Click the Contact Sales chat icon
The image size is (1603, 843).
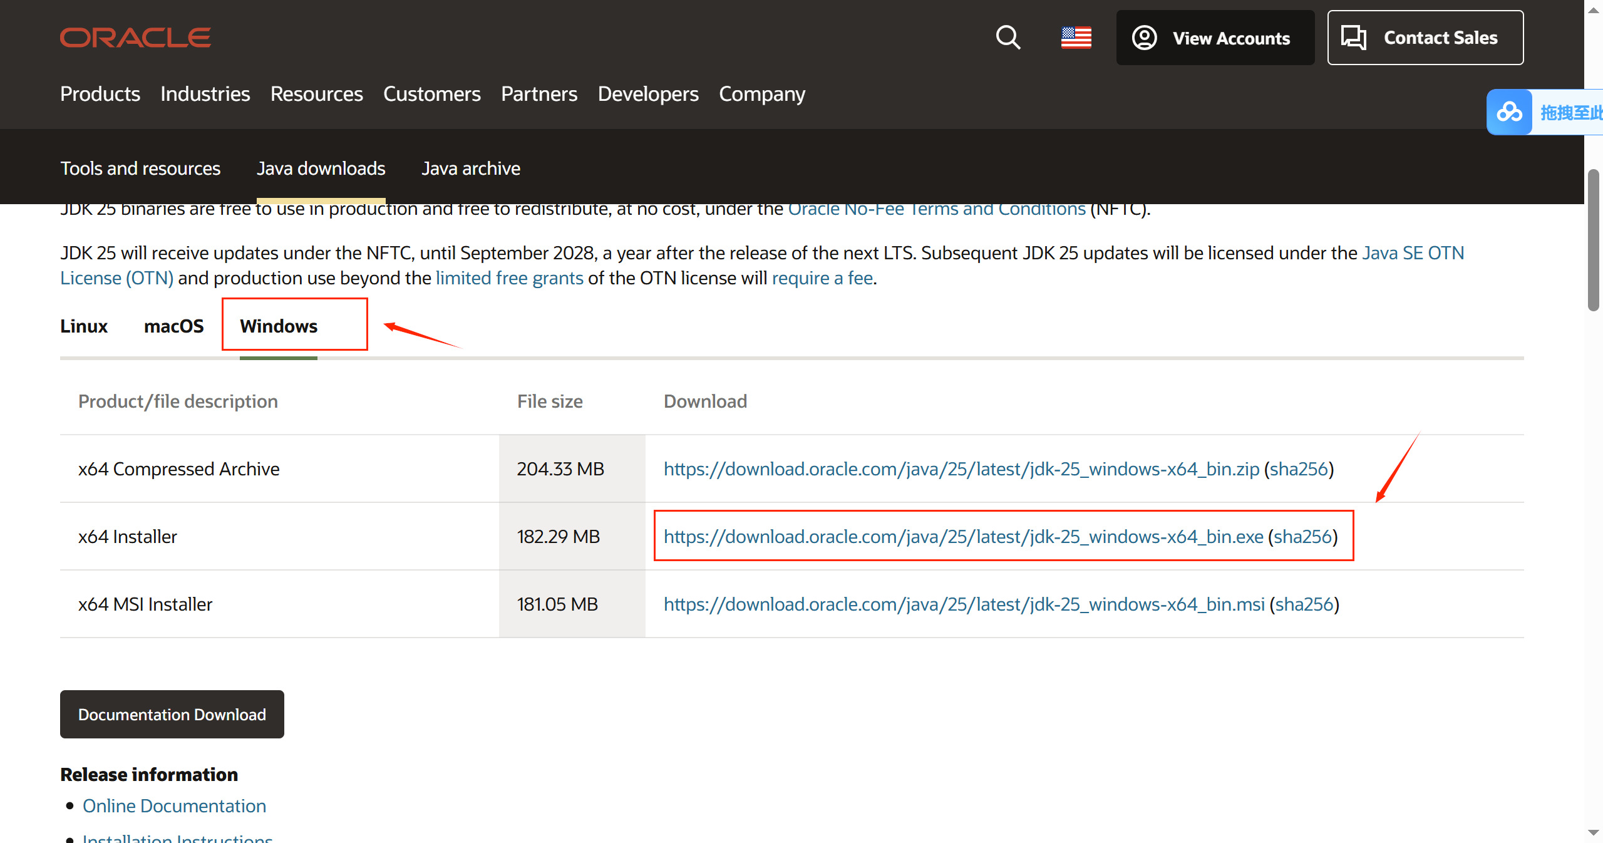pyautogui.click(x=1353, y=38)
